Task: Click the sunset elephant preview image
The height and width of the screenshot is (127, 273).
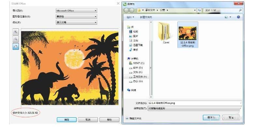Action: click(x=70, y=68)
